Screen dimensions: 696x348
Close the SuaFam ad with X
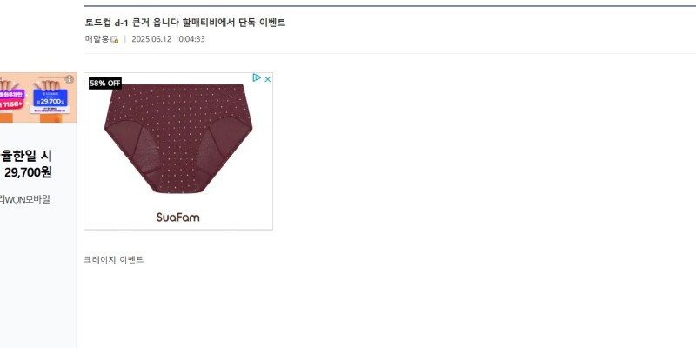[268, 79]
